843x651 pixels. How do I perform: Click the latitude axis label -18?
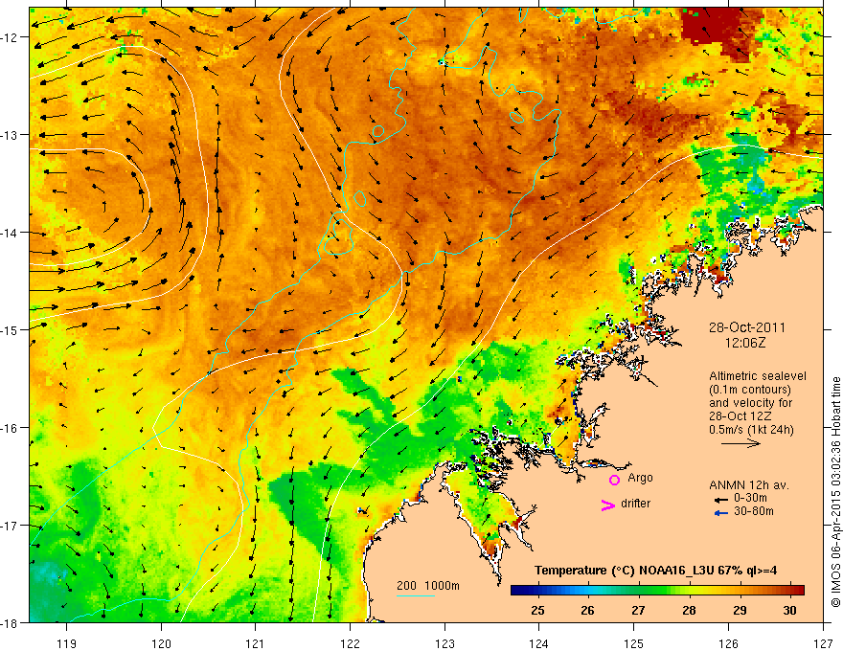(10, 622)
